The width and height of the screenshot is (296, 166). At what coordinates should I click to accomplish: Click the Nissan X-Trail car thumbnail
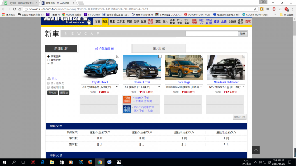[x=142, y=68]
